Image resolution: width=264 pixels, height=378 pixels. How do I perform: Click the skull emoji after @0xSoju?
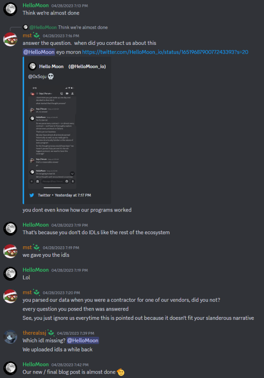tap(50, 76)
